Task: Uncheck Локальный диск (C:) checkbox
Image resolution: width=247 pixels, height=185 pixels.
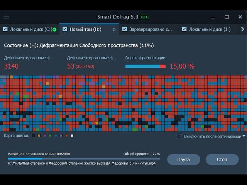Action: click(x=5, y=29)
